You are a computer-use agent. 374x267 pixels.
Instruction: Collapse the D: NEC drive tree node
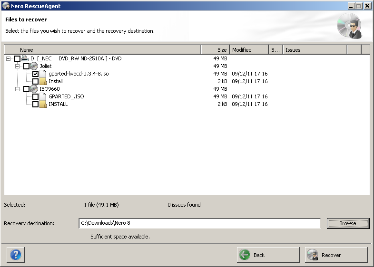tap(9, 58)
